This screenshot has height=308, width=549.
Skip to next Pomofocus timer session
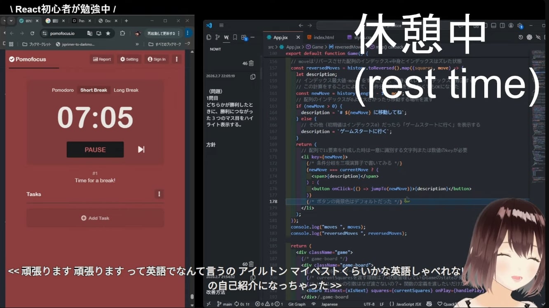pos(141,149)
